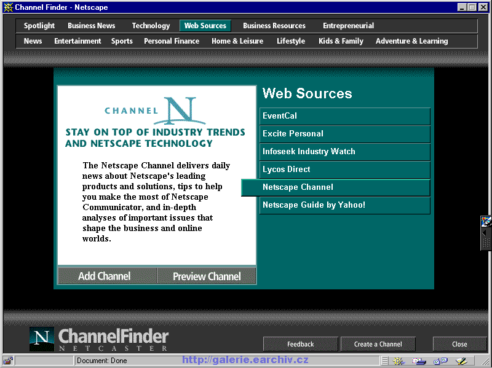This screenshot has height=368, width=492.
Task: Open Home & Leisure category
Action: pos(237,41)
